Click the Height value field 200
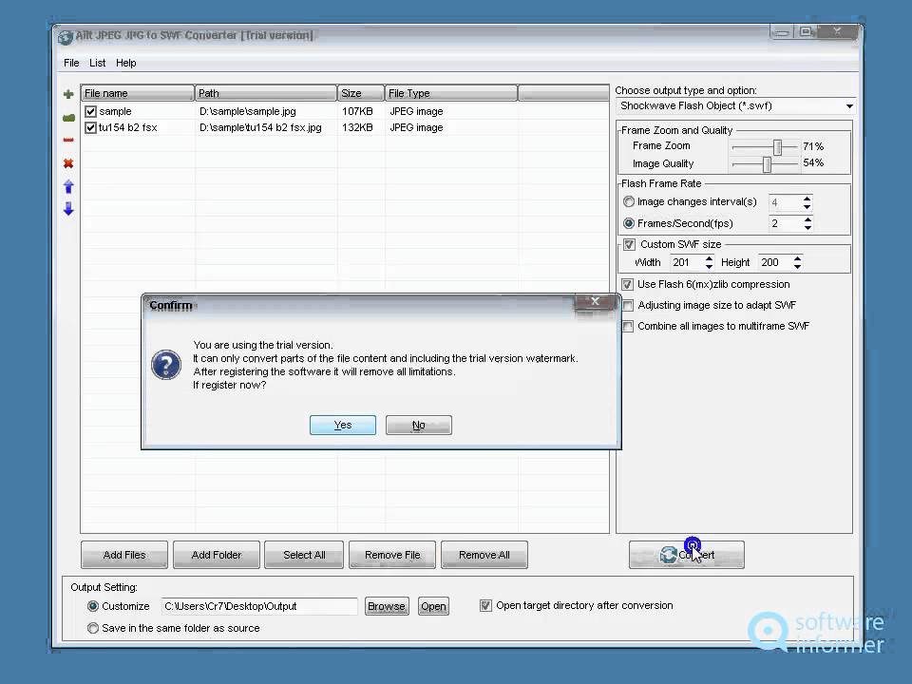This screenshot has width=912, height=684. pyautogui.click(x=775, y=262)
